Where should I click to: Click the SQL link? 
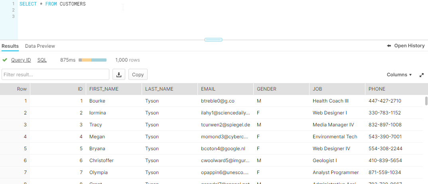[42, 60]
